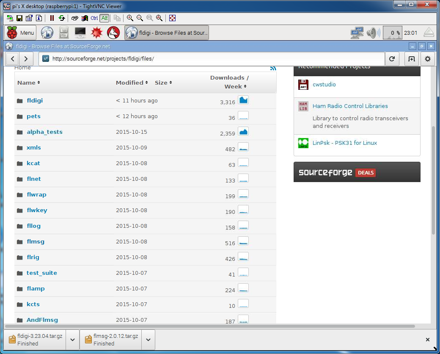
Task: Open browser settings gear icon
Action: (428, 59)
